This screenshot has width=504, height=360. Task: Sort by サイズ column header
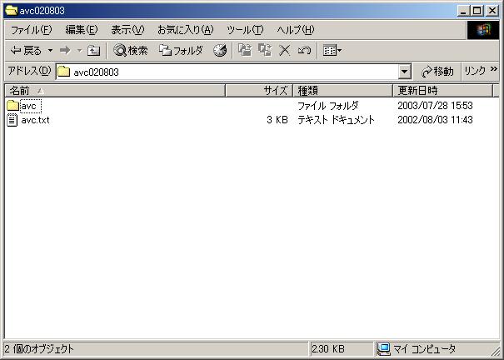click(x=259, y=91)
